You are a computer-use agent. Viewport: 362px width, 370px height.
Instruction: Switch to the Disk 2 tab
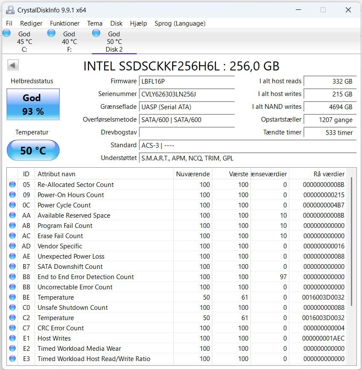click(114, 41)
